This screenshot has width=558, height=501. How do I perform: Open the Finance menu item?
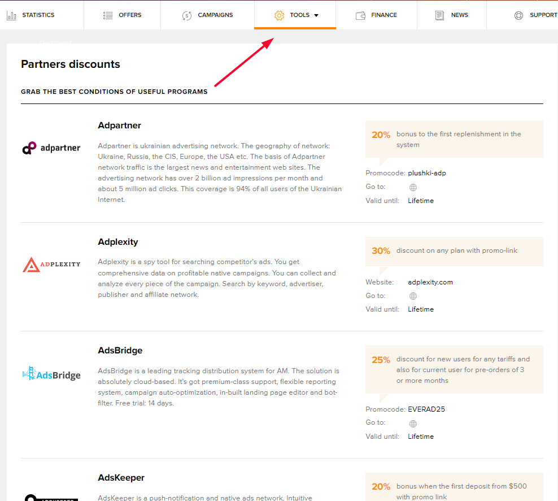pyautogui.click(x=384, y=15)
